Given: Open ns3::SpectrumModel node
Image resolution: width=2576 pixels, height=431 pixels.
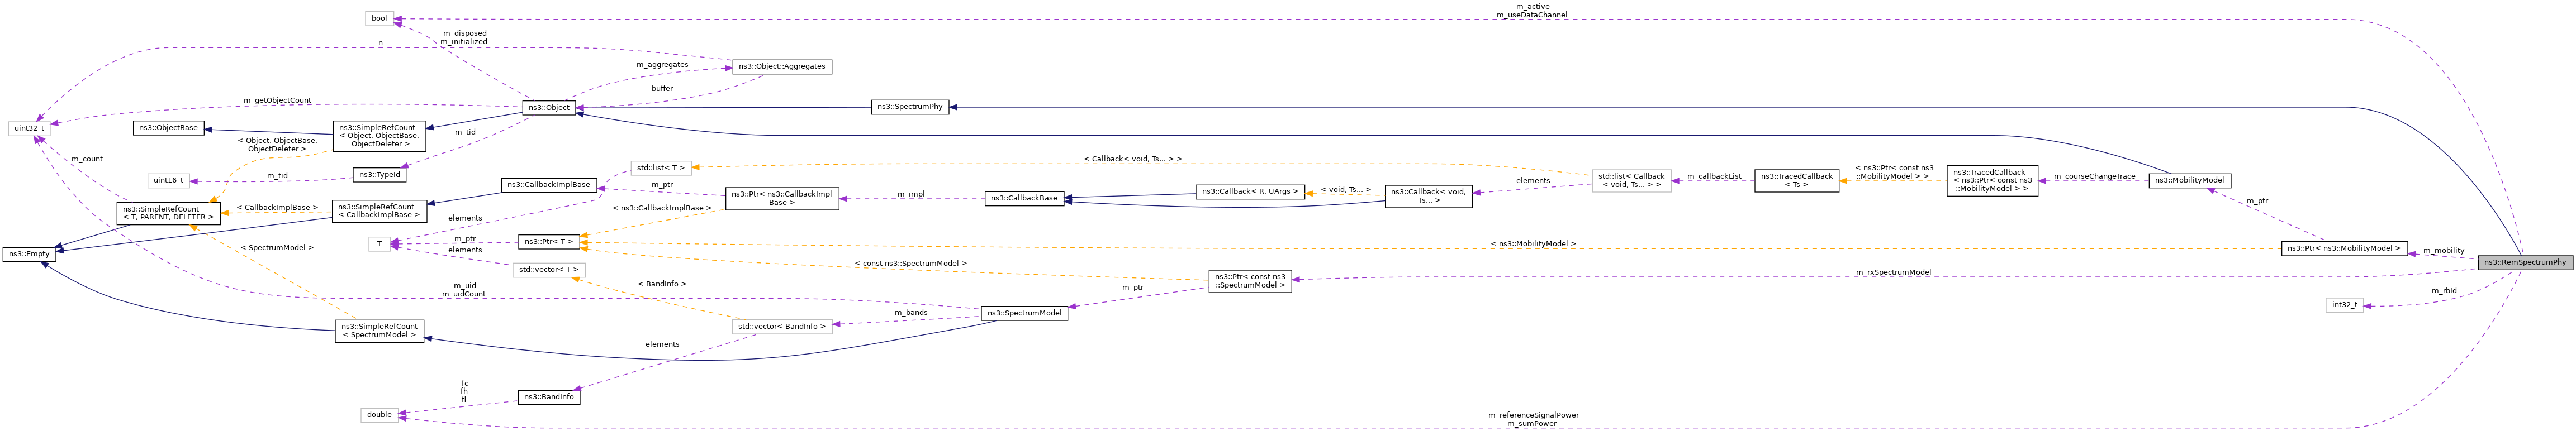Looking at the screenshot, I should tap(1024, 313).
